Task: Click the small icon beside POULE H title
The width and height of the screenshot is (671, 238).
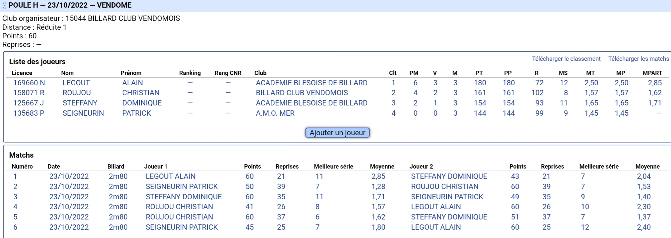Action: [4, 6]
